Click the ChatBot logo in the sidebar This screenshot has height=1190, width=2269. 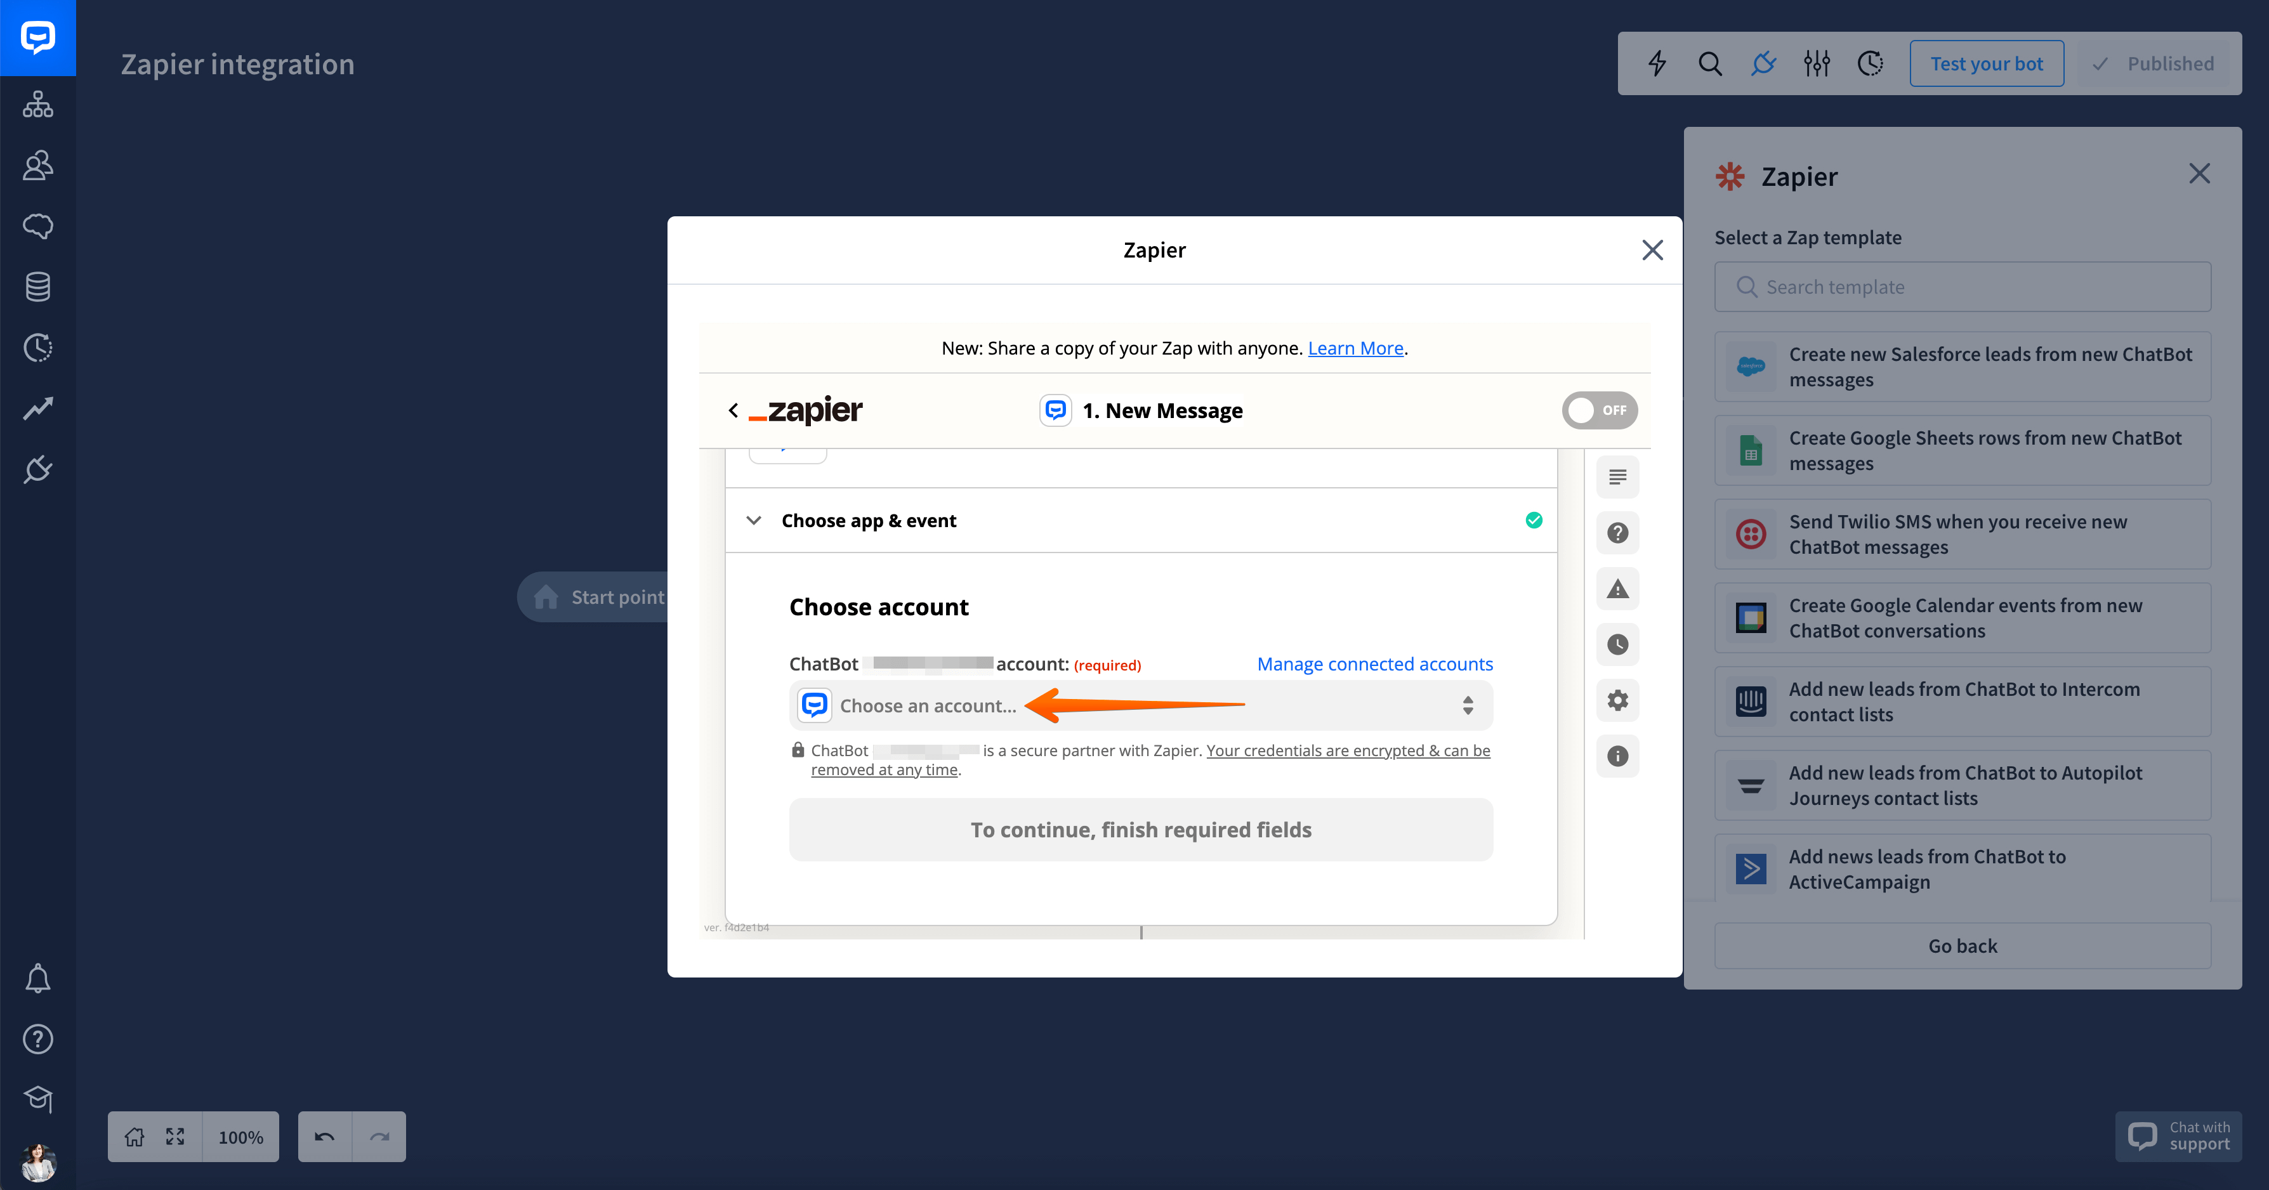[x=38, y=38]
